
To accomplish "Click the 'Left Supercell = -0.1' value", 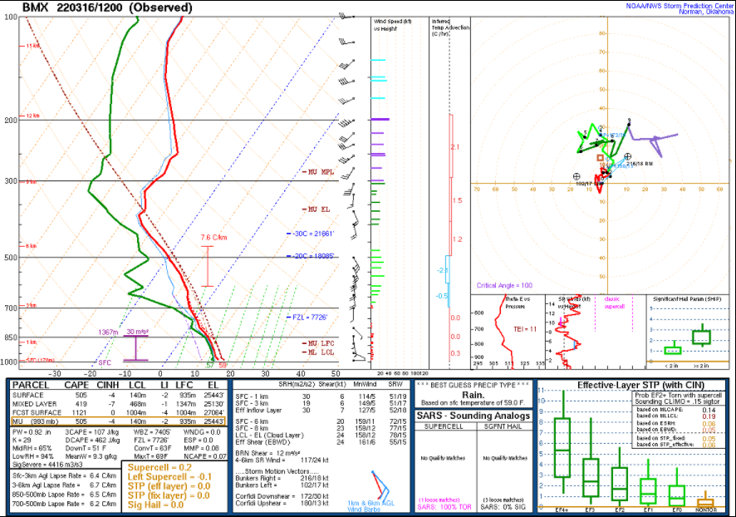I will click(x=169, y=476).
